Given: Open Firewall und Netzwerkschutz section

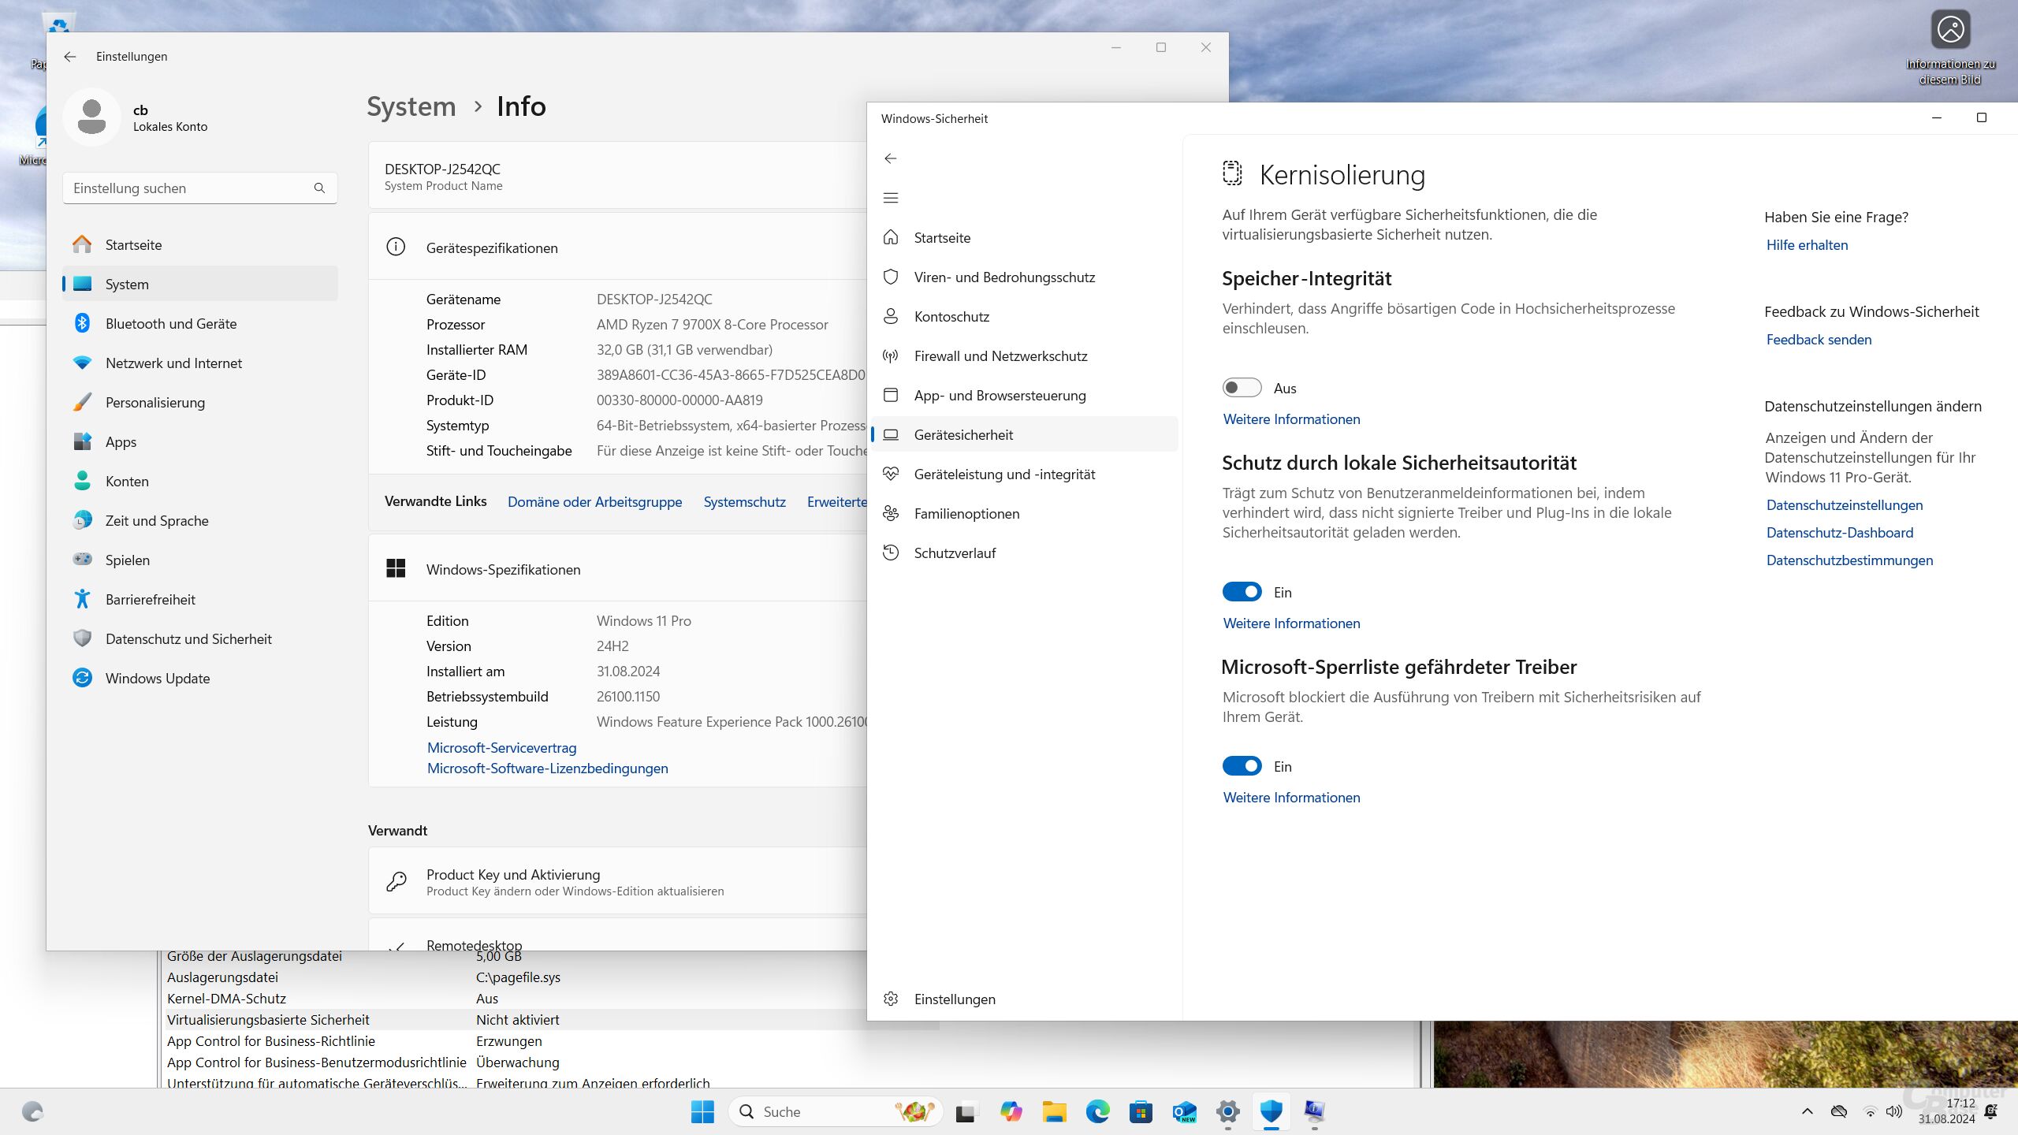Looking at the screenshot, I should tap(1000, 356).
